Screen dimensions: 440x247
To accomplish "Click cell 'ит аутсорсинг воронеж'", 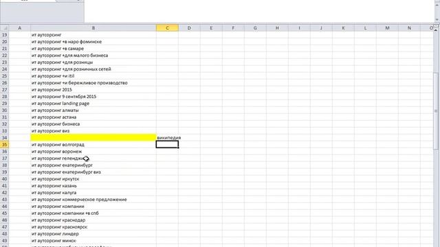I will pos(93,152).
